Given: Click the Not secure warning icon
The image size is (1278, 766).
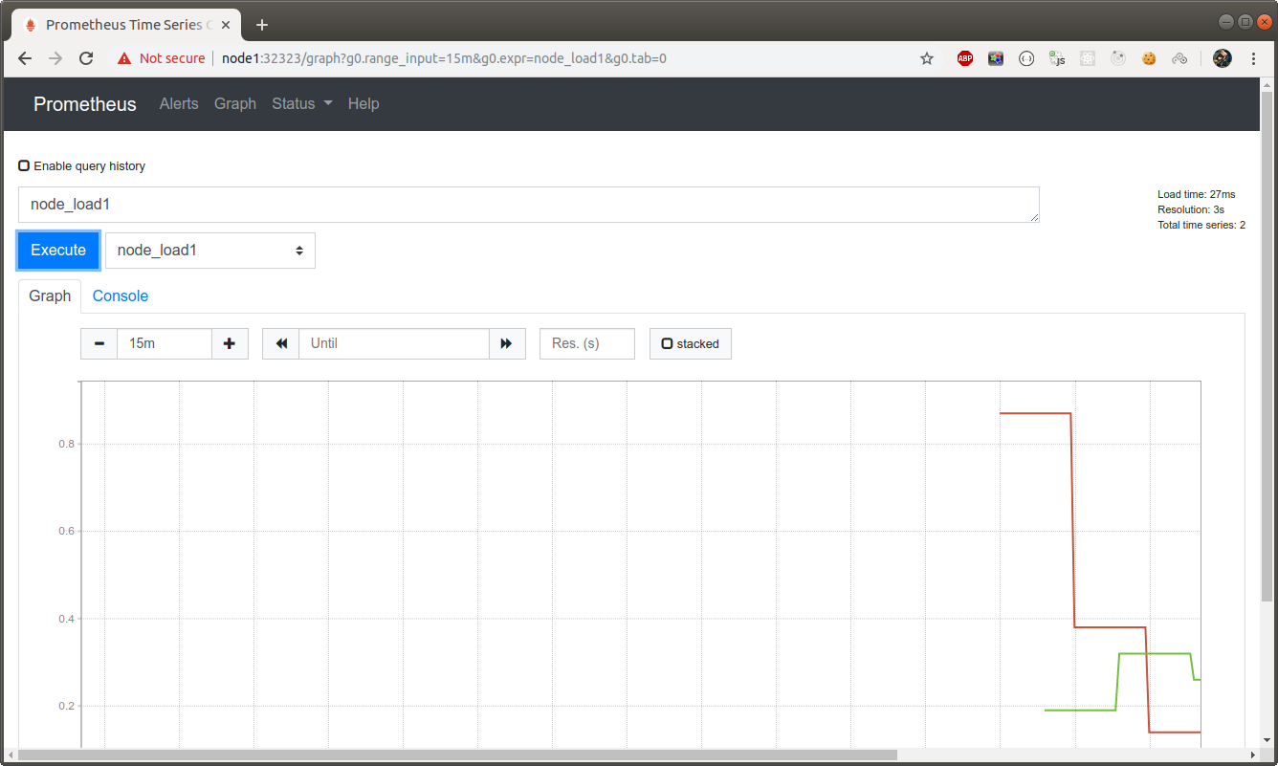Looking at the screenshot, I should (x=124, y=58).
